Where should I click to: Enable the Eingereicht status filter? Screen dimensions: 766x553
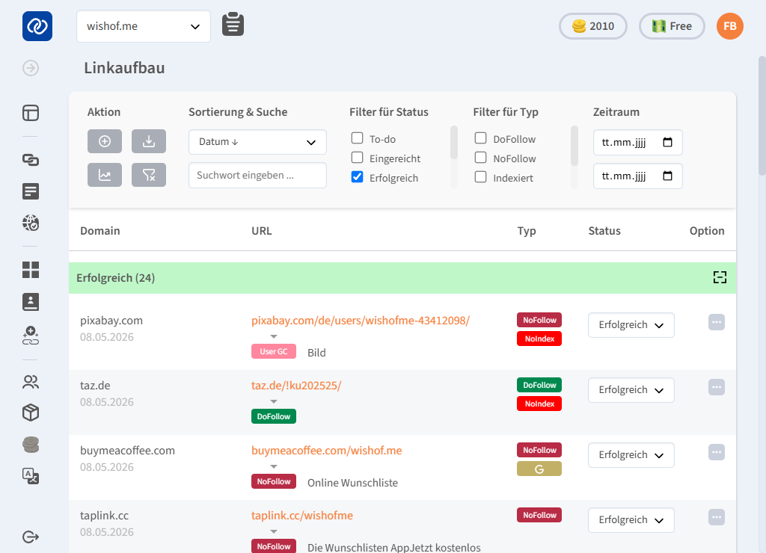357,158
